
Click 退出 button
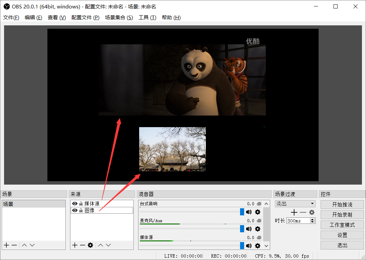(342, 245)
